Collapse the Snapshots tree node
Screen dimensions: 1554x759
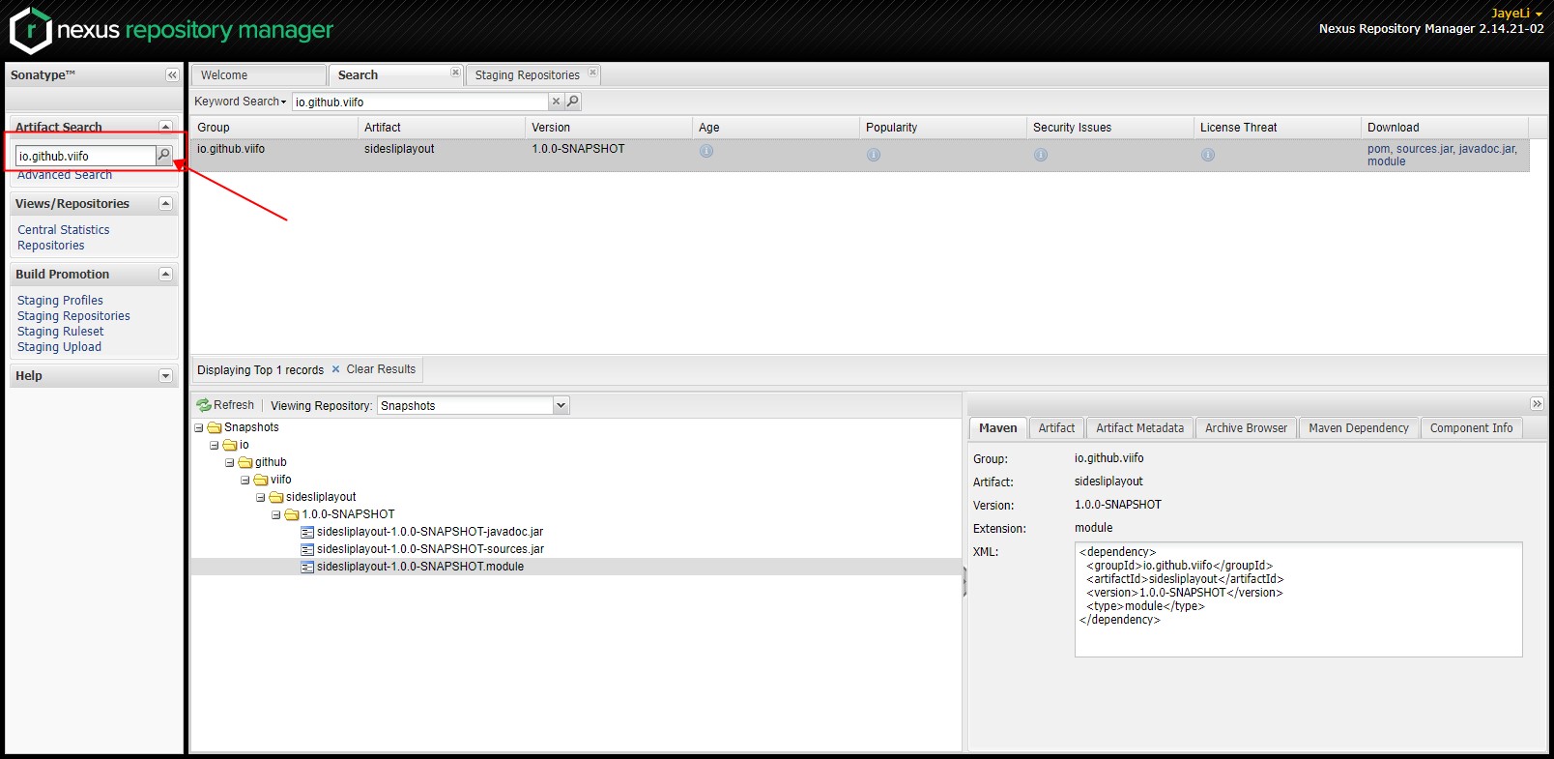199,427
